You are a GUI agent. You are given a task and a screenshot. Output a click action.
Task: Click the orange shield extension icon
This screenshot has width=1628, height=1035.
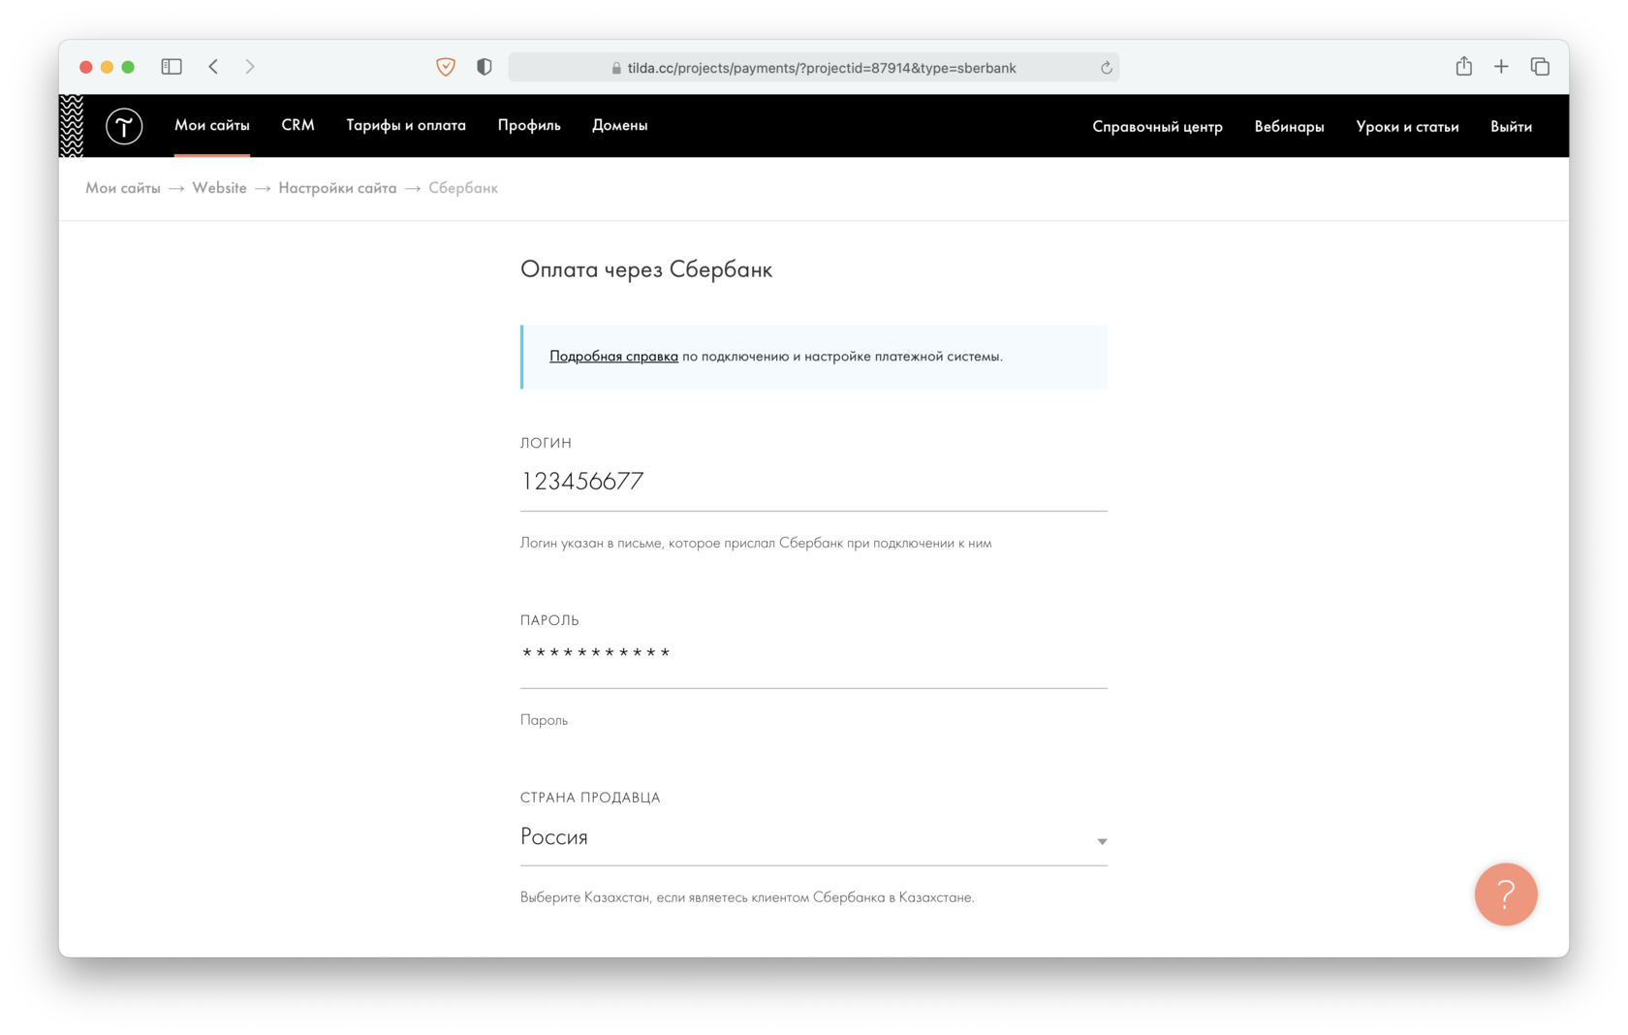[x=446, y=67]
